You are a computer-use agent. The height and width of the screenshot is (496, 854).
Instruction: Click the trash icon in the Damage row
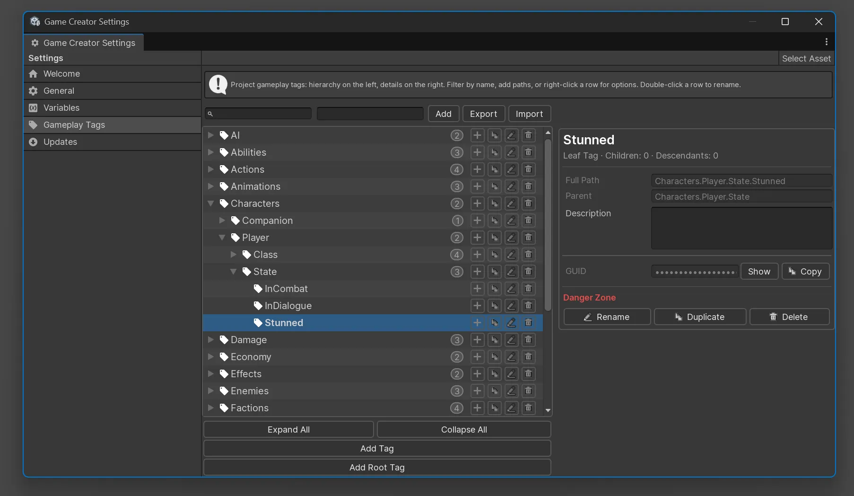pyautogui.click(x=528, y=340)
